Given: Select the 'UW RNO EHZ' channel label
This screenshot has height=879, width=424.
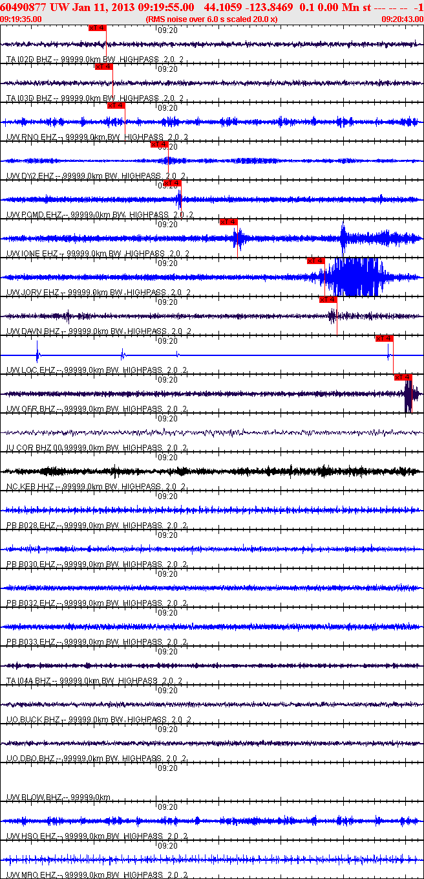Looking at the screenshot, I should click(31, 137).
